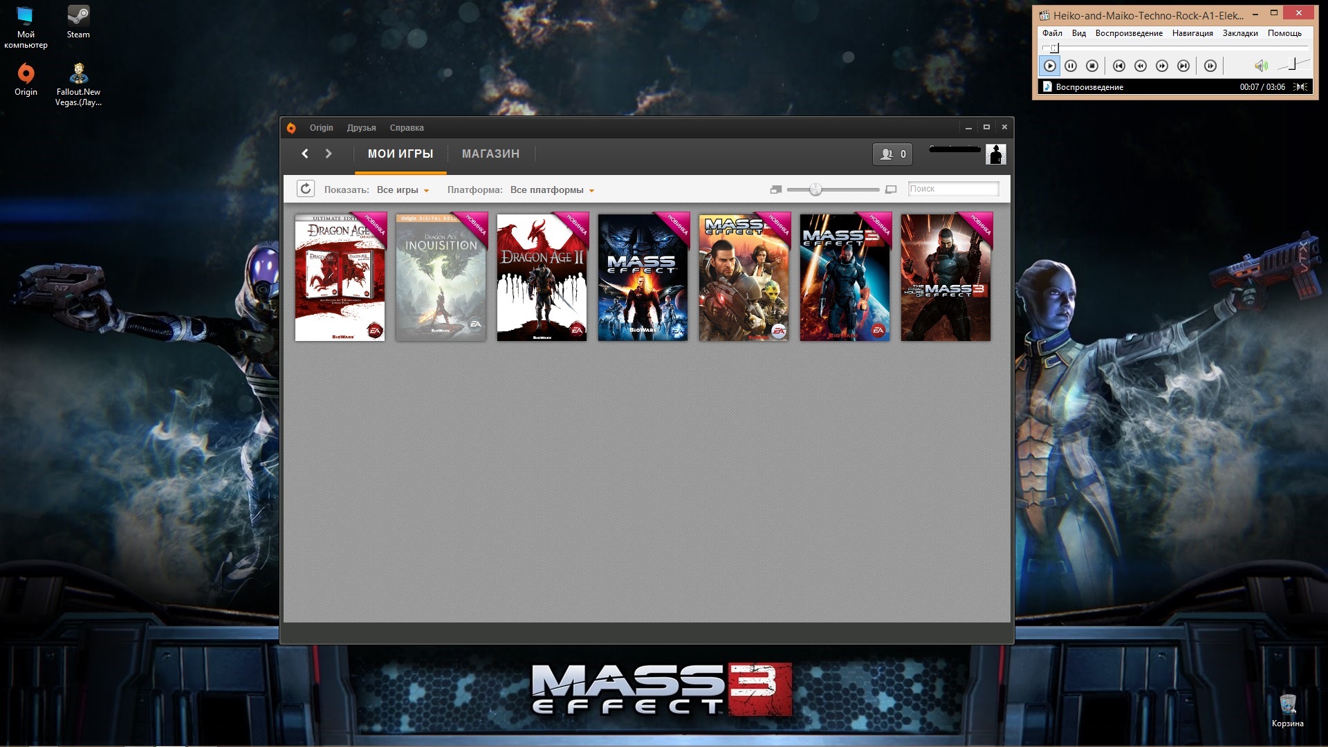Viewport: 1328px width, 747px height.
Task: Maximize the Origin window
Action: [x=986, y=127]
